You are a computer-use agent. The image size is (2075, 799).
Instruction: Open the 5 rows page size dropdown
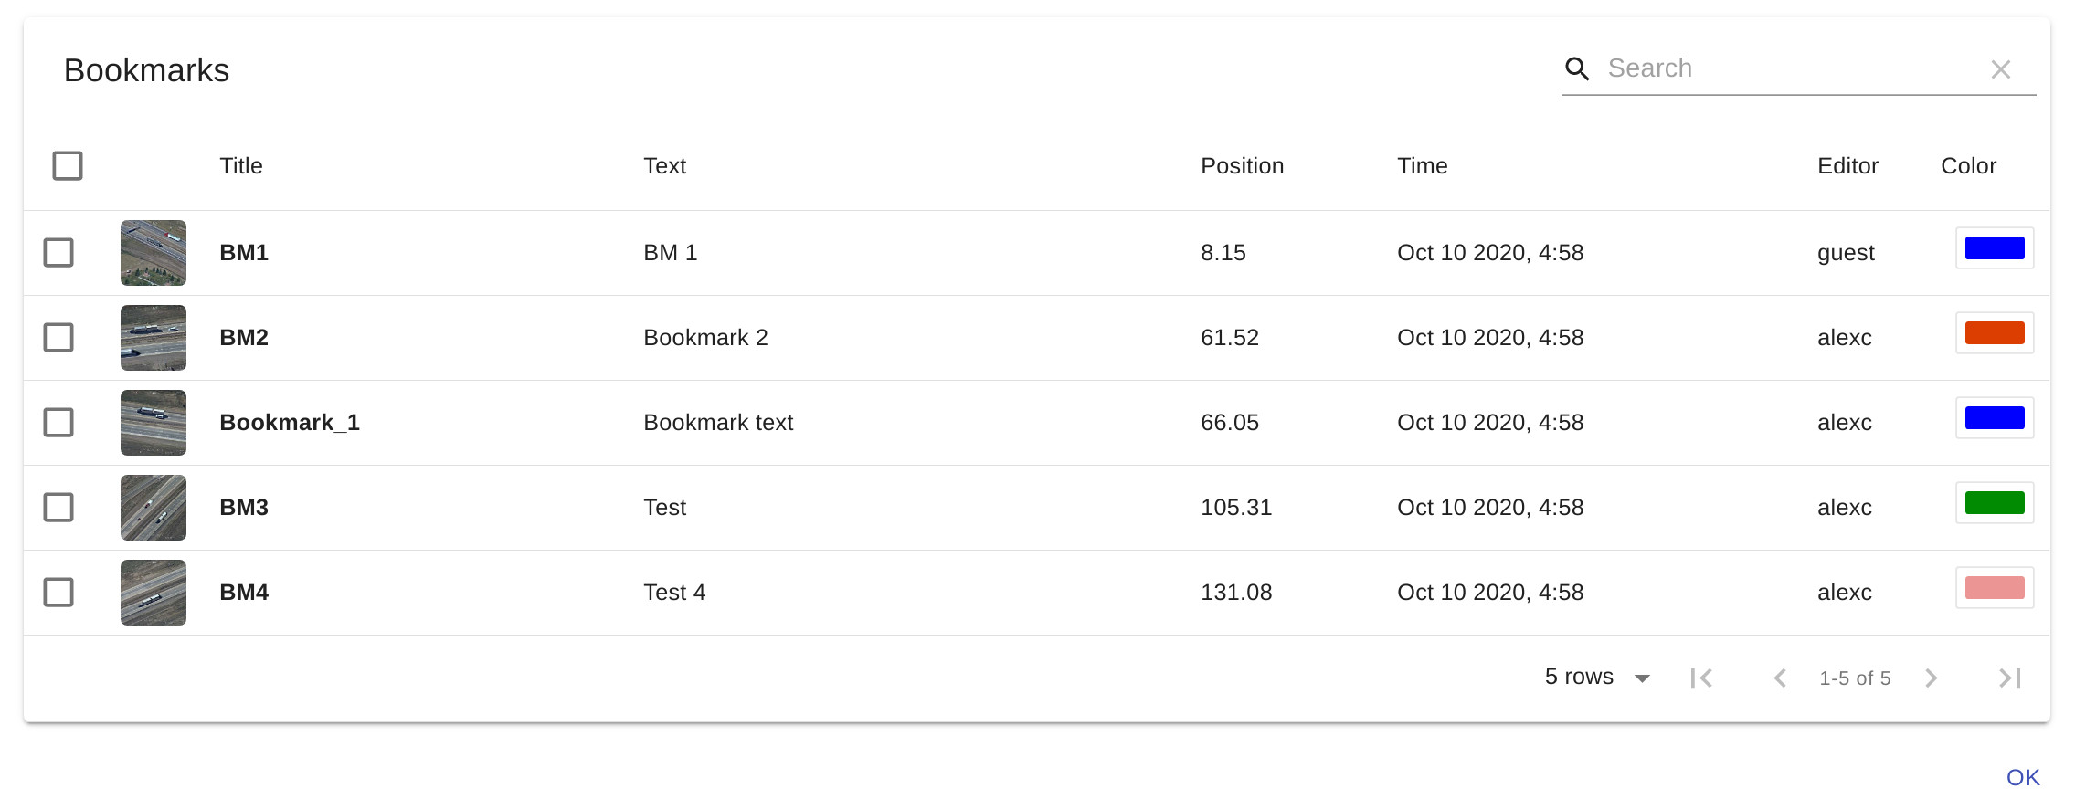pos(1597,677)
